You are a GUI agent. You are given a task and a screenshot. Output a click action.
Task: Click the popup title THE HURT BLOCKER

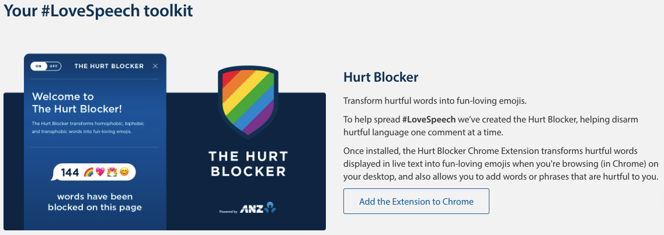pos(109,66)
